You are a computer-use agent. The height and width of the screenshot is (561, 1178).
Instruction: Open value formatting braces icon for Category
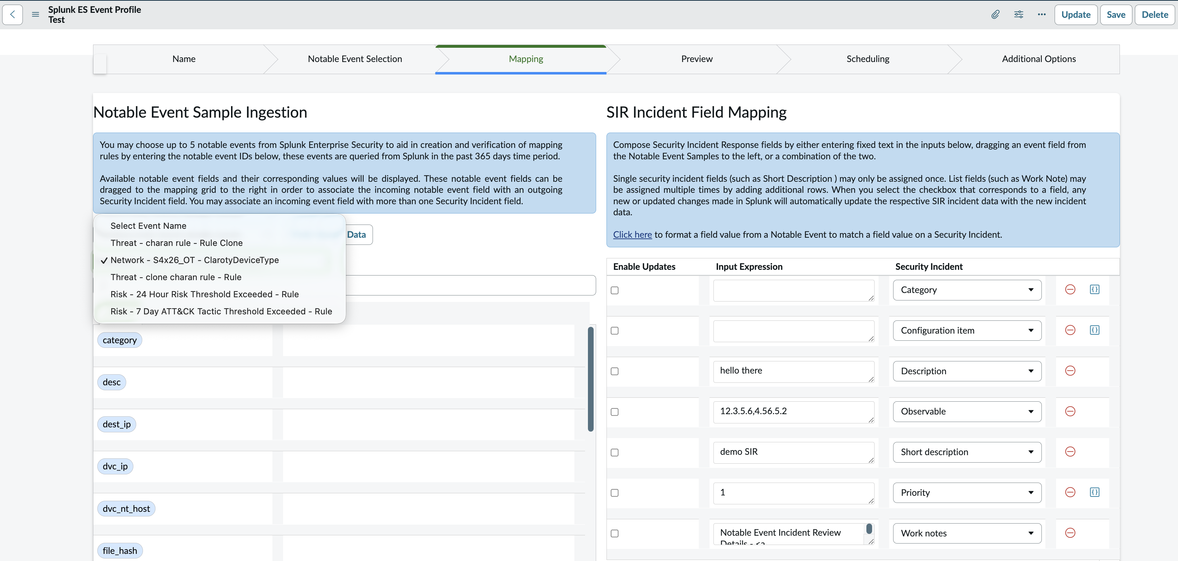1094,289
